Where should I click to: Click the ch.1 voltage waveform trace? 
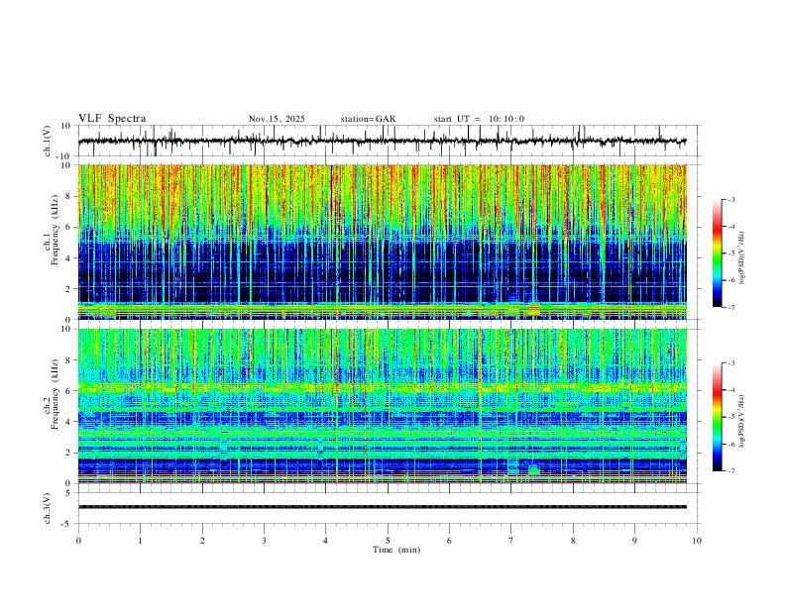(383, 141)
